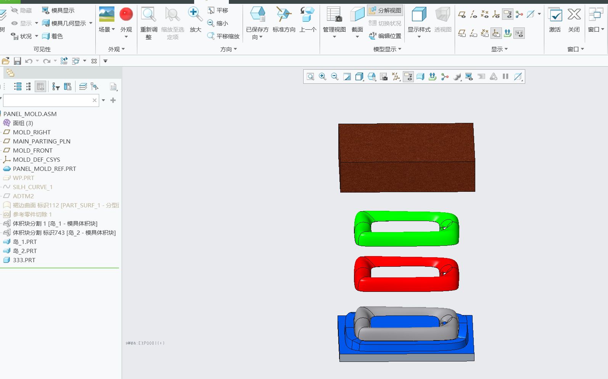Toggle axis display in the ribbon
The image size is (608, 379).
(x=473, y=14)
